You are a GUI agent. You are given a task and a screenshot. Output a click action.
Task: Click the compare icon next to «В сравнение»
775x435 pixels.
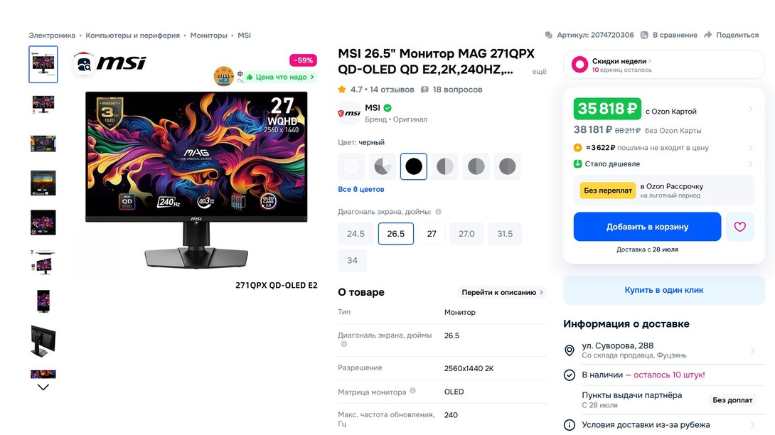click(644, 35)
